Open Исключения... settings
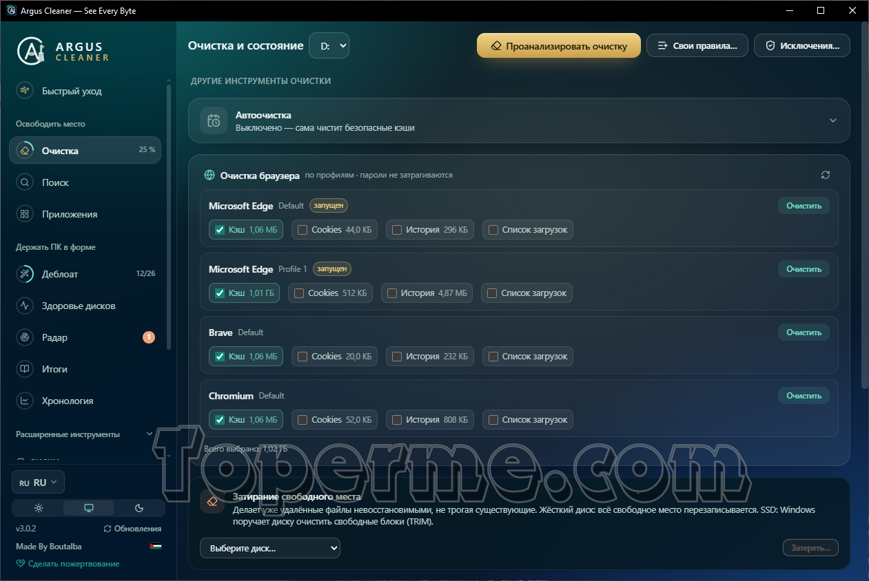 click(802, 45)
